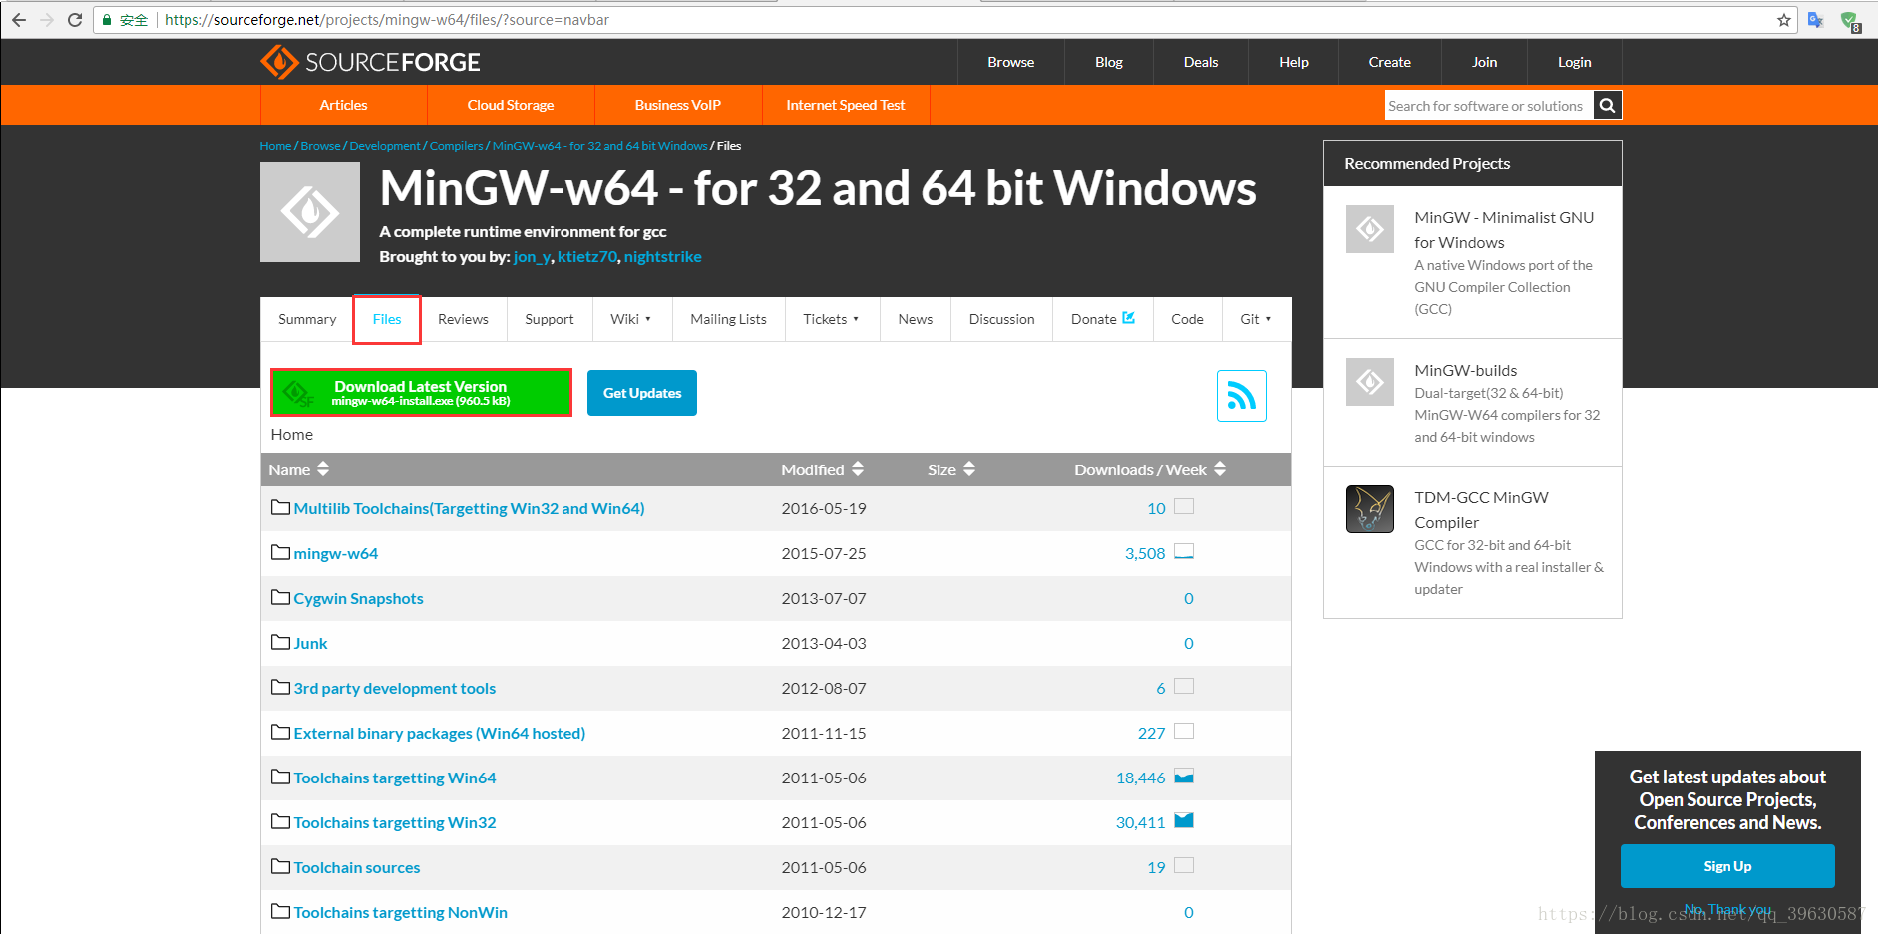Click the MinGW-builds project icon
Screen dimensions: 1878x934
click(1370, 382)
